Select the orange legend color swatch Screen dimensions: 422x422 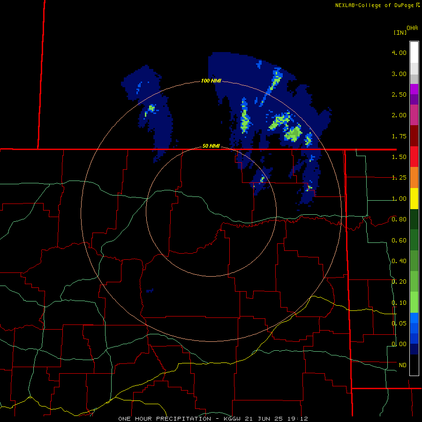pyautogui.click(x=414, y=178)
